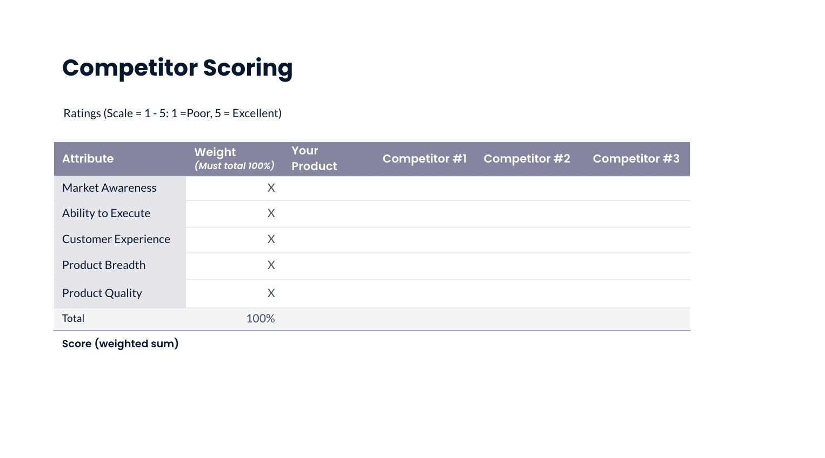
Task: Click the weight X for Market Awareness
Action: click(x=271, y=188)
